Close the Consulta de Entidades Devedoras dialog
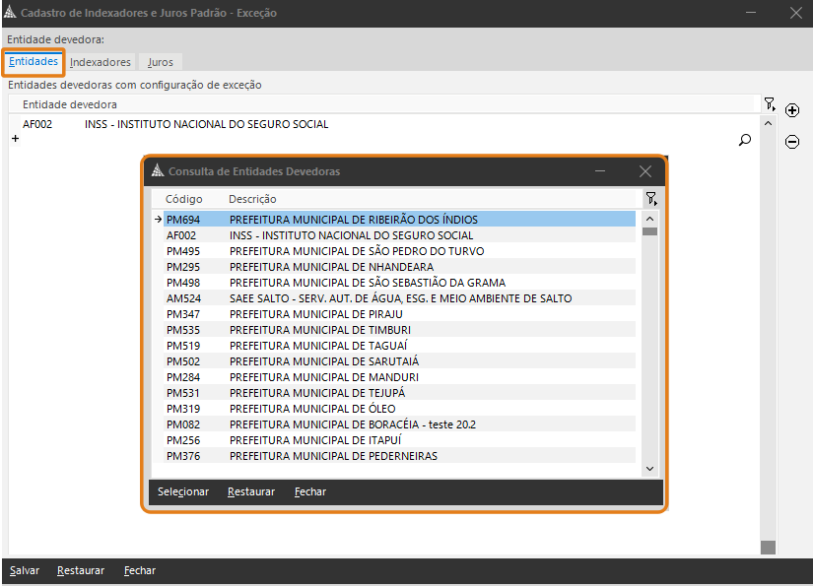 click(645, 171)
